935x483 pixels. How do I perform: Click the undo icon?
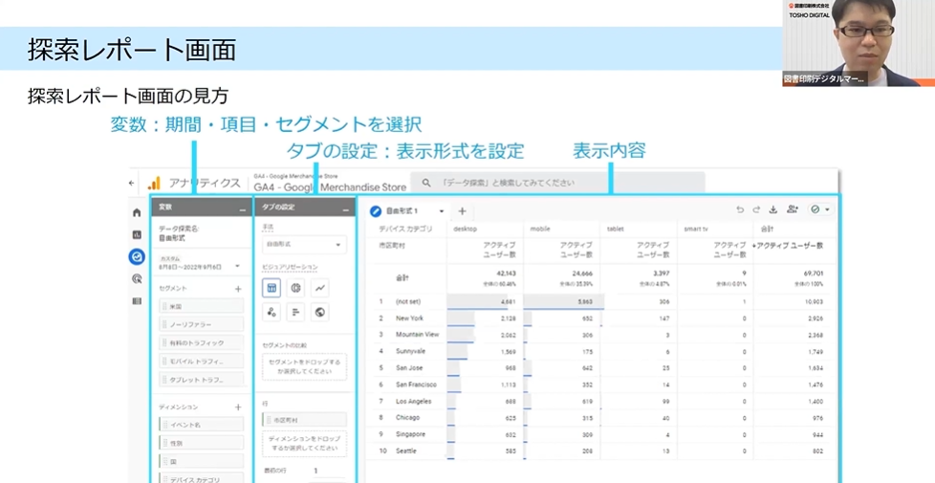click(740, 209)
